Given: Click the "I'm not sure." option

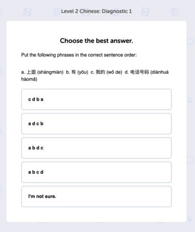Looking at the screenshot, I should pyautogui.click(x=96, y=196).
